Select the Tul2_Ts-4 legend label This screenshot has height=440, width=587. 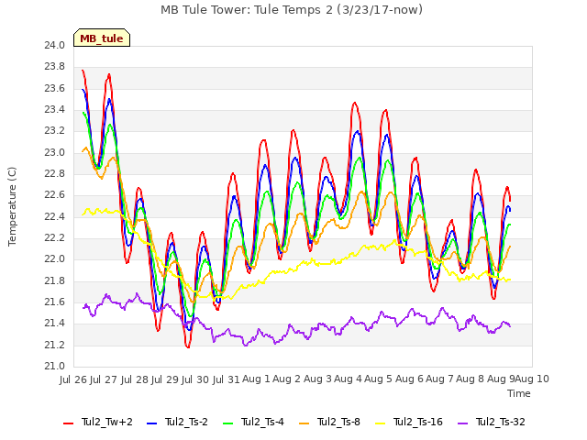click(263, 422)
